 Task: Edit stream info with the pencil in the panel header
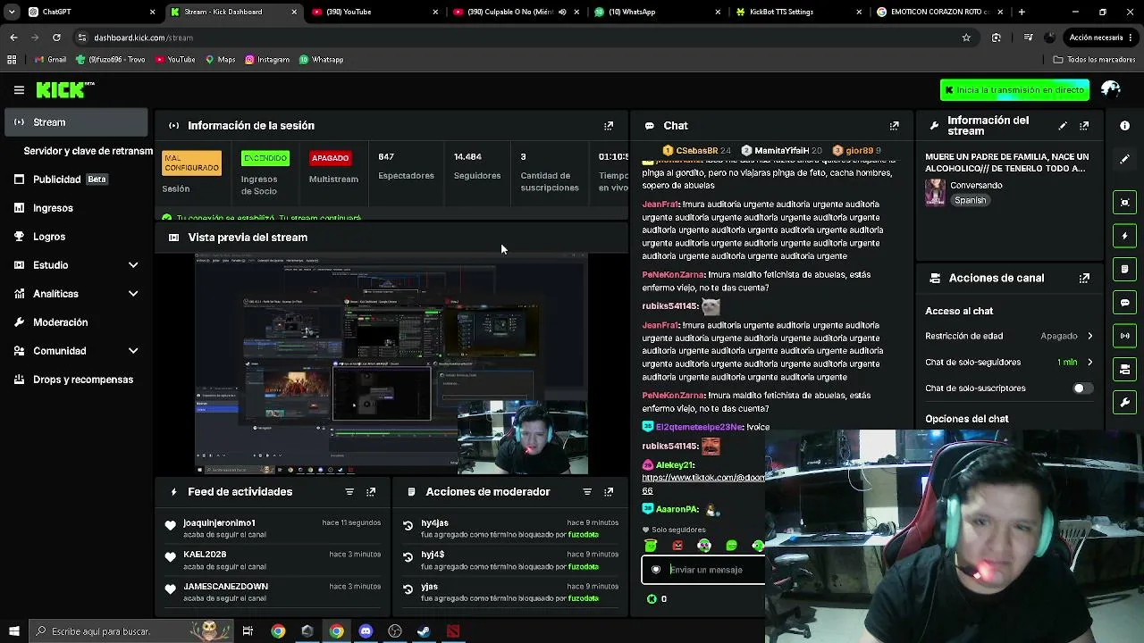(x=1063, y=126)
